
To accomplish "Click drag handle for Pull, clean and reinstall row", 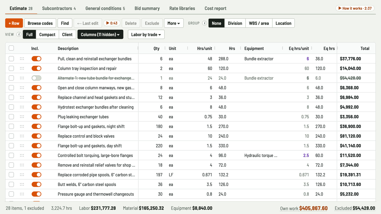I will 22,59.
